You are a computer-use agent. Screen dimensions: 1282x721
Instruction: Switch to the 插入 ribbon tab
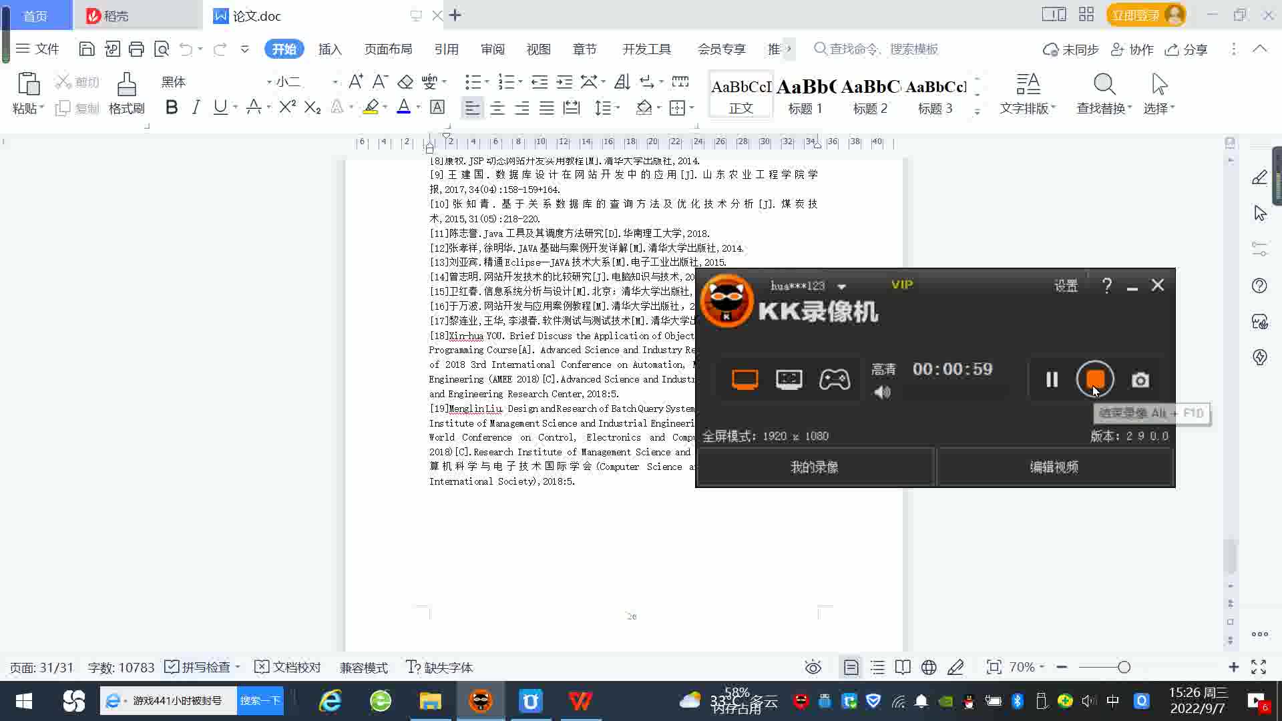[x=330, y=49]
